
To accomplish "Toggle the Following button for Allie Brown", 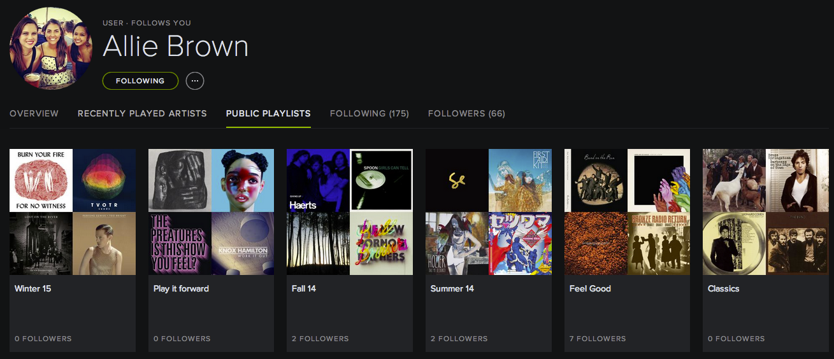I will 140,81.
